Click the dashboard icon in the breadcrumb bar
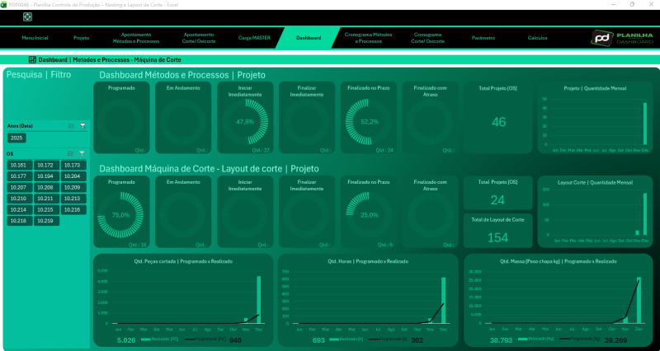 [32, 60]
